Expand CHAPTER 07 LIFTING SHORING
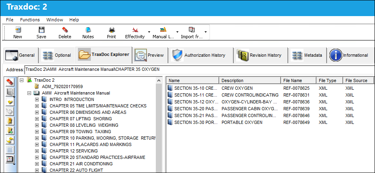This screenshot has width=375, height=173. (37, 119)
